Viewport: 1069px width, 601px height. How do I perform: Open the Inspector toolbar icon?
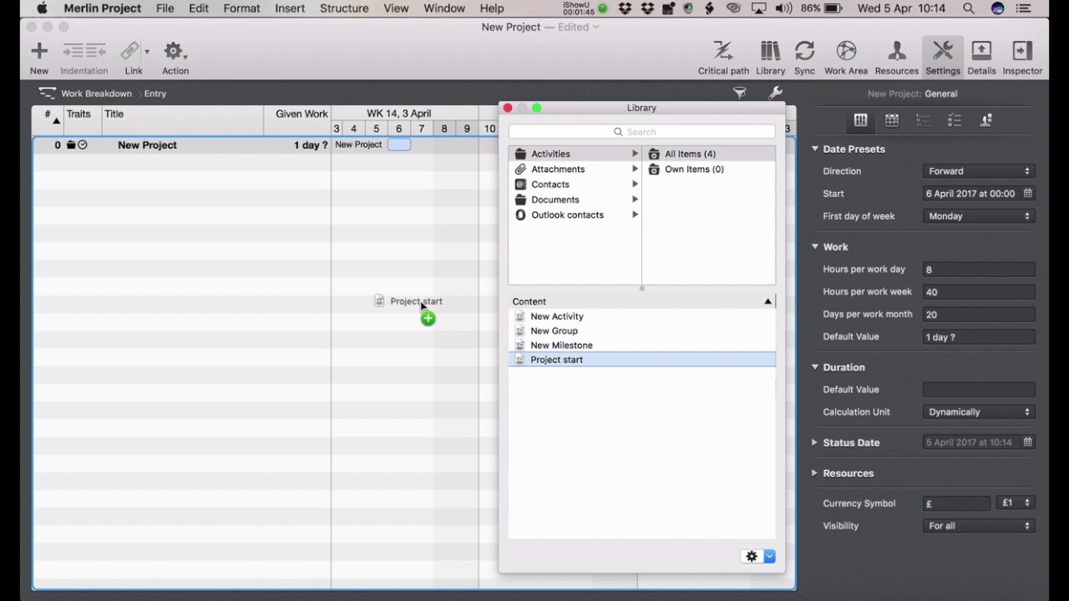(1022, 52)
